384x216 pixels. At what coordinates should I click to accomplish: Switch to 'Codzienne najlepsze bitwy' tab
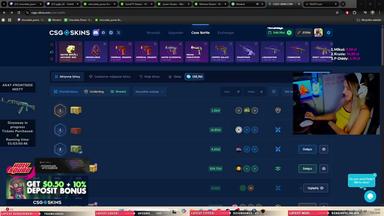point(110,76)
